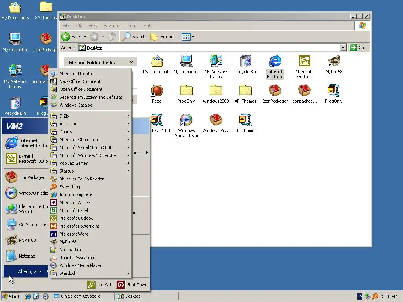Open the Address bar dropdown

[343, 48]
